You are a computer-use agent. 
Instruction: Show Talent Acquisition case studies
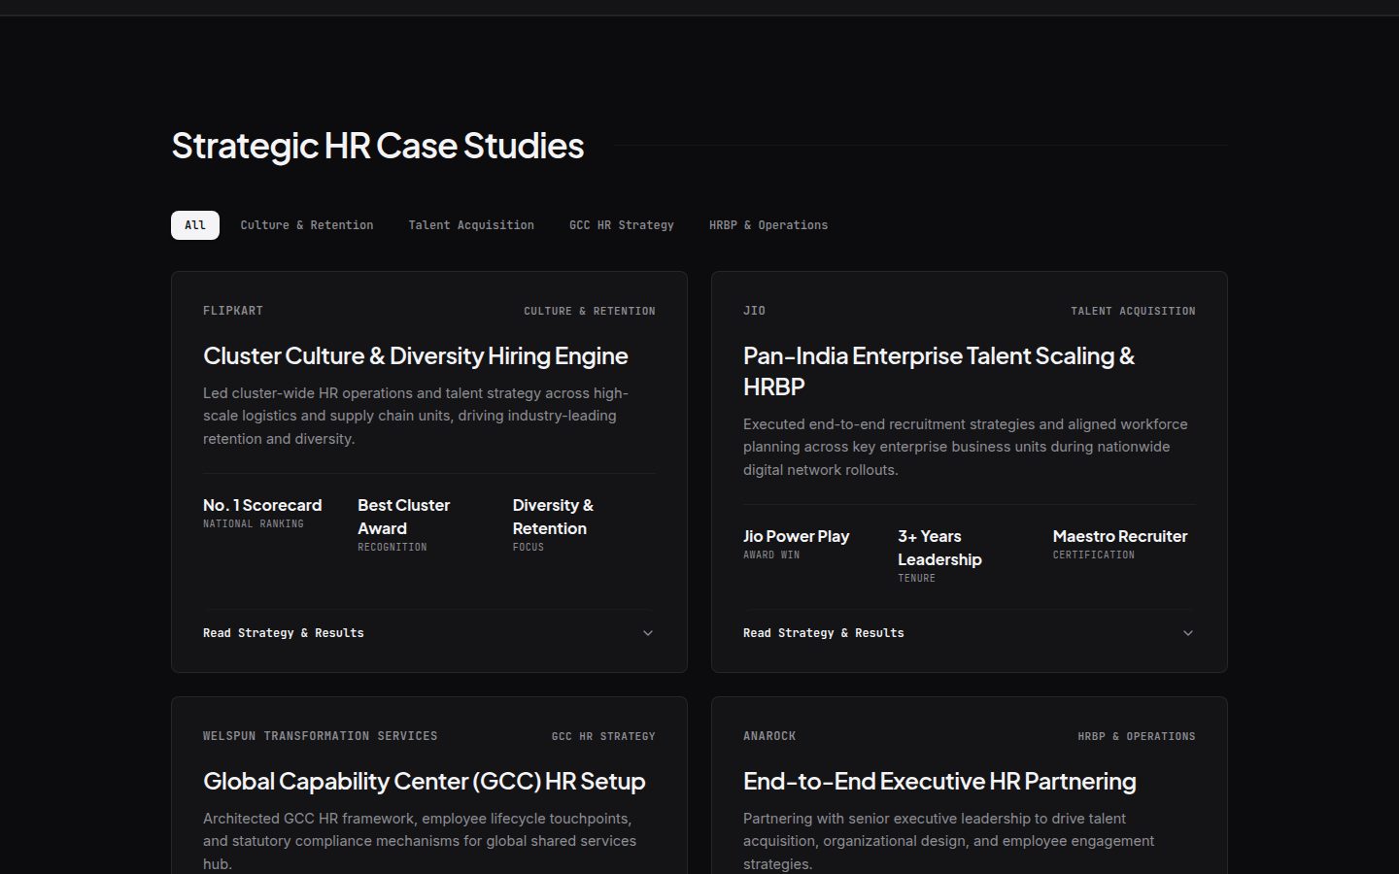pyautogui.click(x=471, y=225)
